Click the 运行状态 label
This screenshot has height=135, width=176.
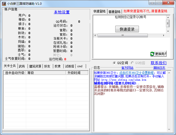tap(60, 26)
